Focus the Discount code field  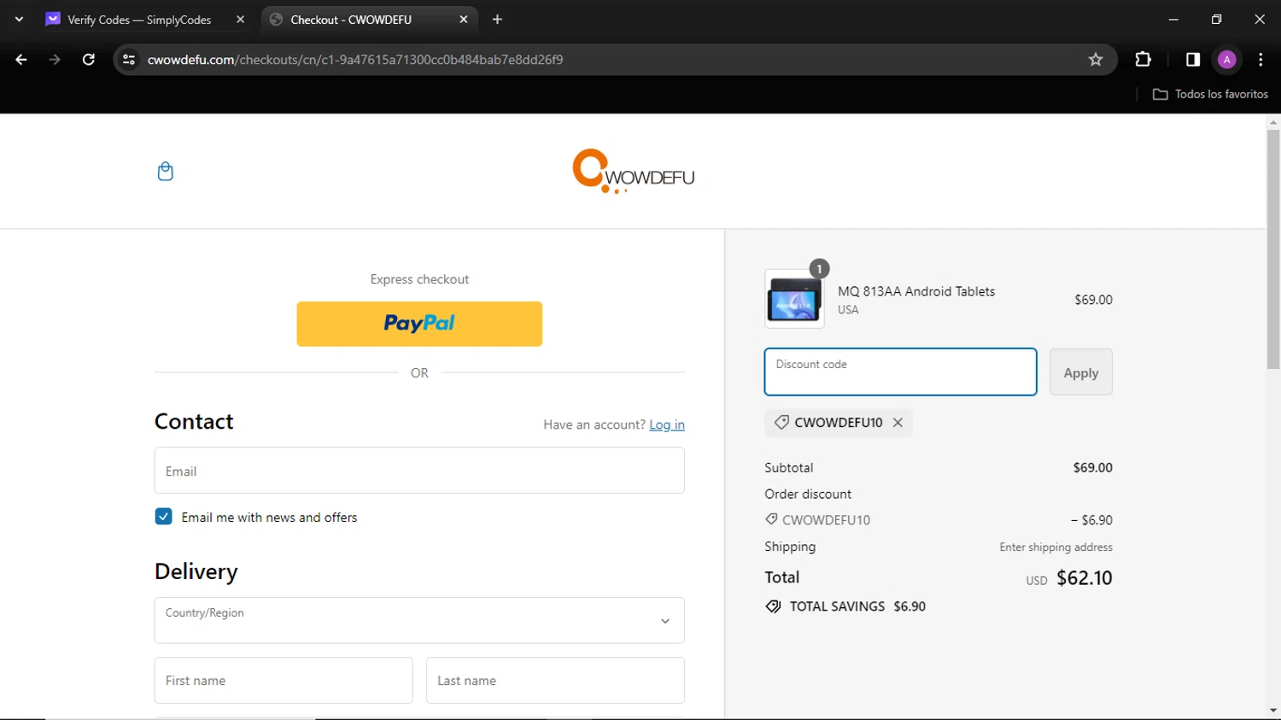(x=900, y=372)
